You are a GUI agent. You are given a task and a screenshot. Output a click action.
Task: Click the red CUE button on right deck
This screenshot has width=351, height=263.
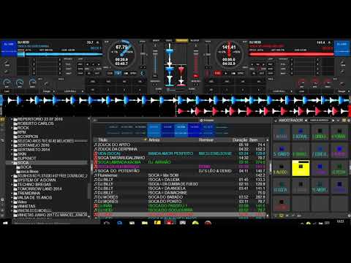[217, 73]
